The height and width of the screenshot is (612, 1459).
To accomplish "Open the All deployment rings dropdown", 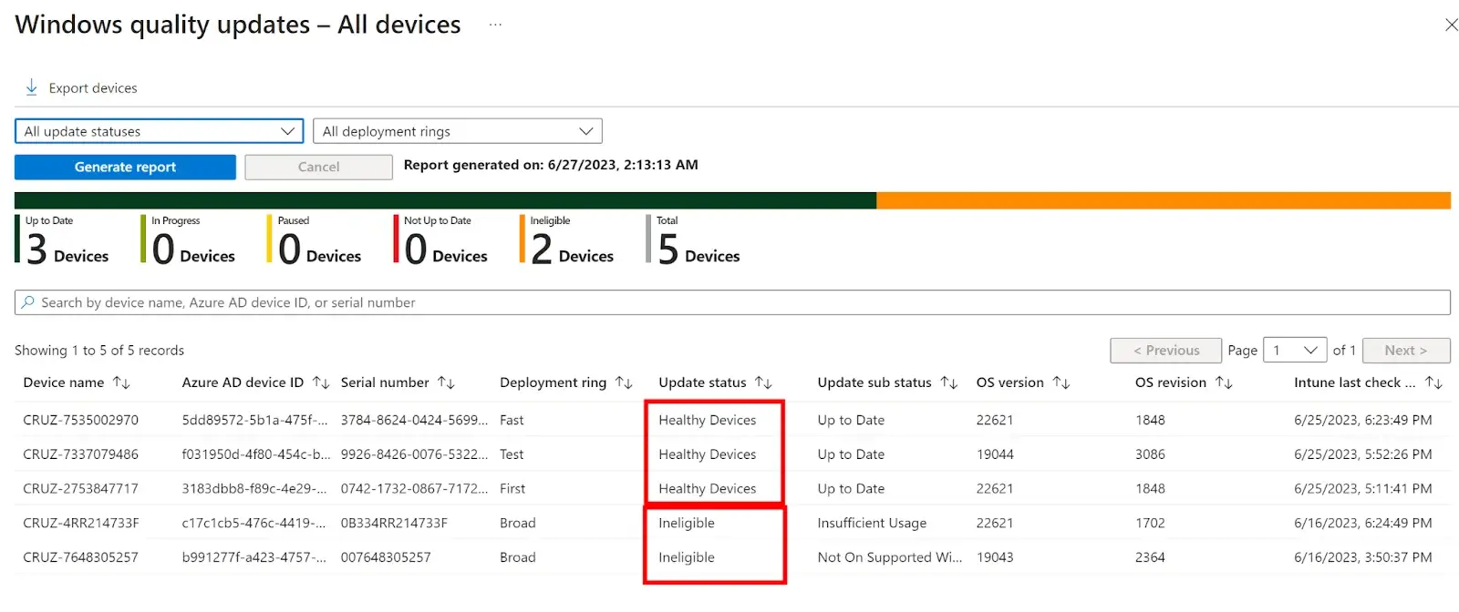I will (457, 131).
